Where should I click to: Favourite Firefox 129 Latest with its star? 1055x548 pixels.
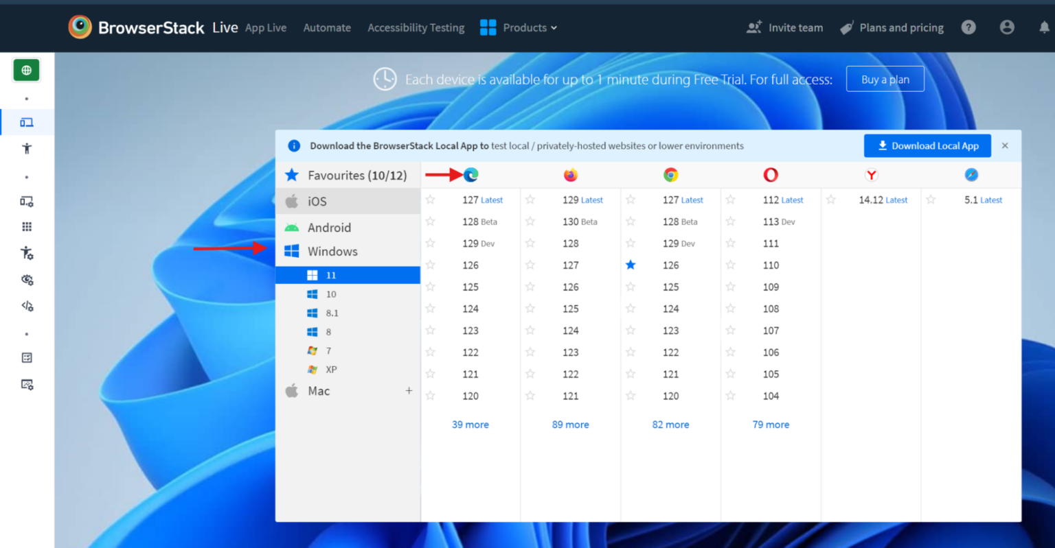[x=530, y=200]
